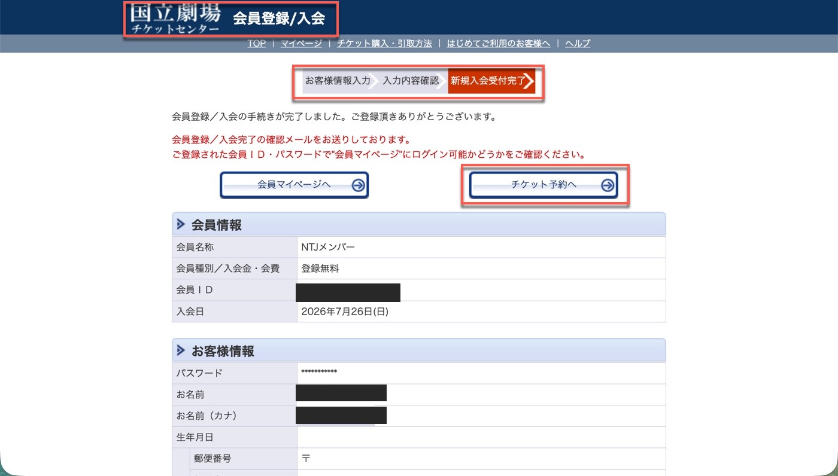Click the お客様情報 section header

tap(418, 351)
